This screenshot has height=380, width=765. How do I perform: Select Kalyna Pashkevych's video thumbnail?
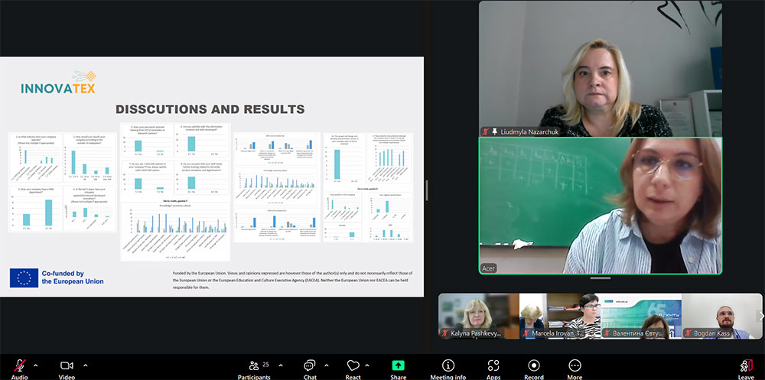tap(478, 316)
